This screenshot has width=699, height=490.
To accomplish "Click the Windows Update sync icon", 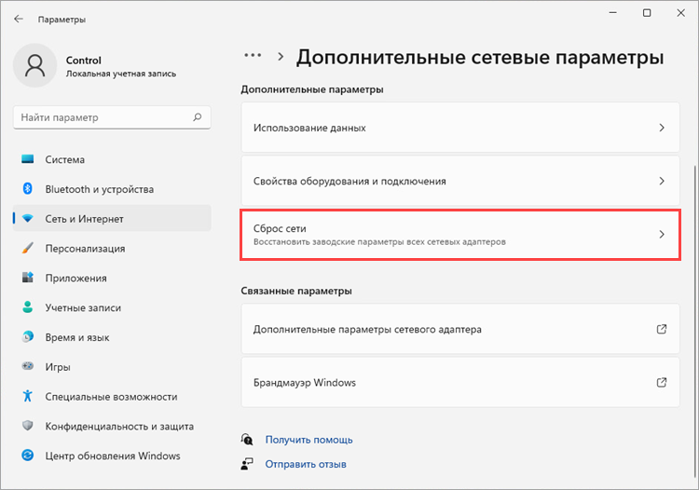I will (x=28, y=456).
